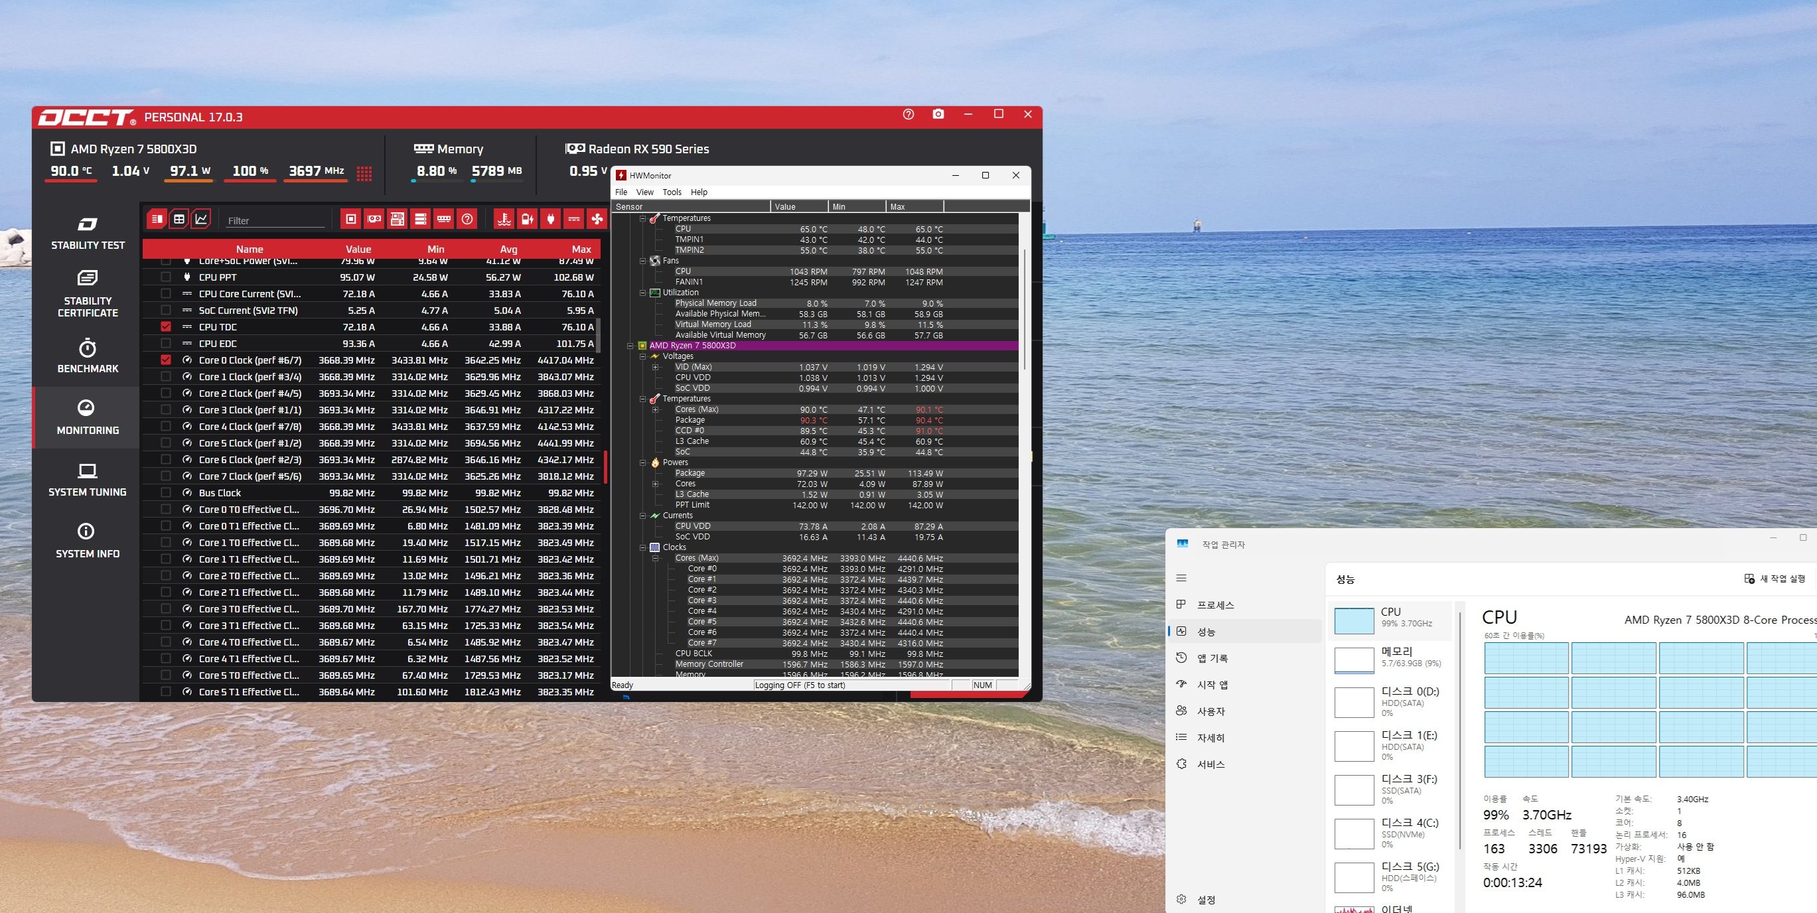Screen dimensions: 1817x913
Task: Collapse the AMD Ryzen 7 5800X3D tree node
Action: (630, 346)
